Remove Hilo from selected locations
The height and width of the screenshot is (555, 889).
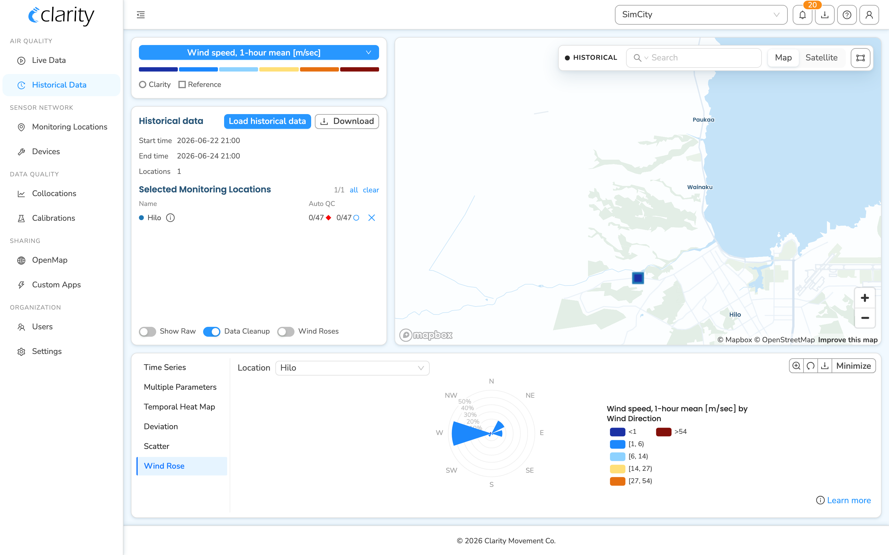pyautogui.click(x=371, y=218)
